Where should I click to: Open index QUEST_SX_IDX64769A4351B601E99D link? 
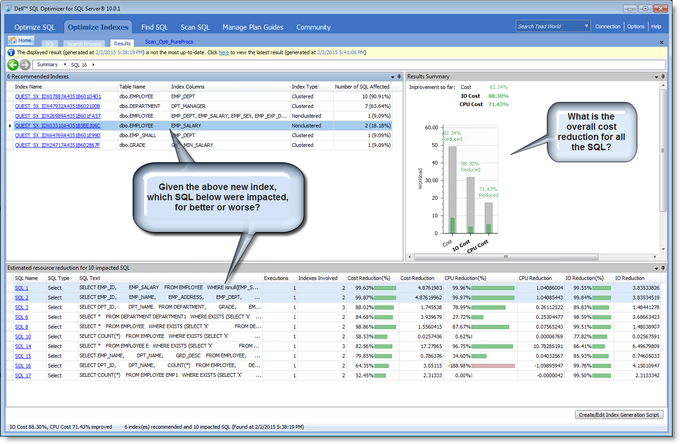click(58, 135)
